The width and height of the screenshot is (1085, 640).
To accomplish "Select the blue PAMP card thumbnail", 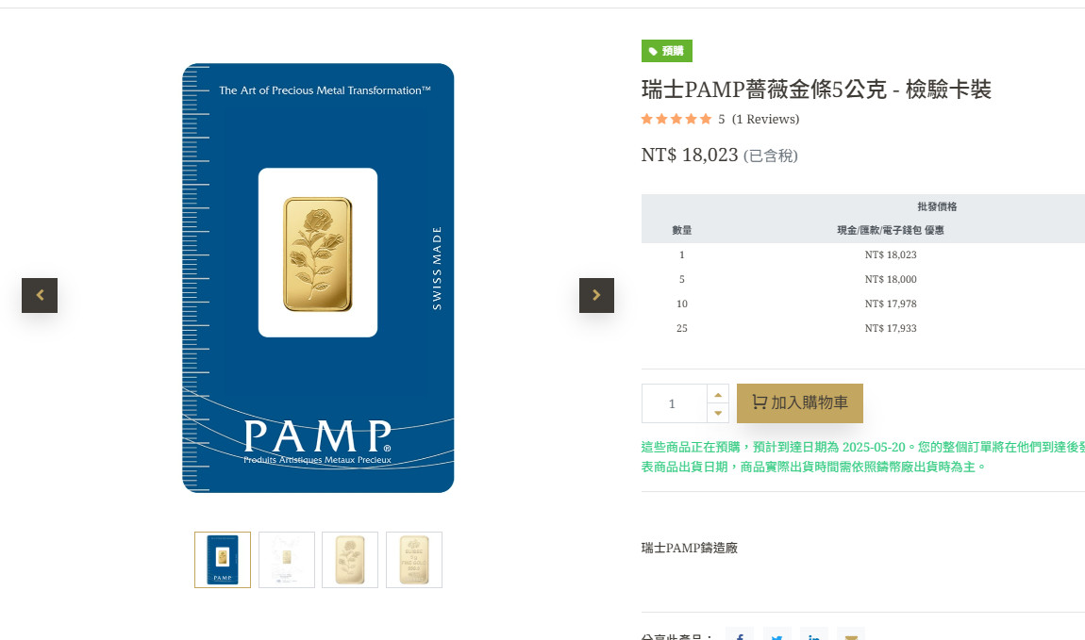I will coord(223,560).
